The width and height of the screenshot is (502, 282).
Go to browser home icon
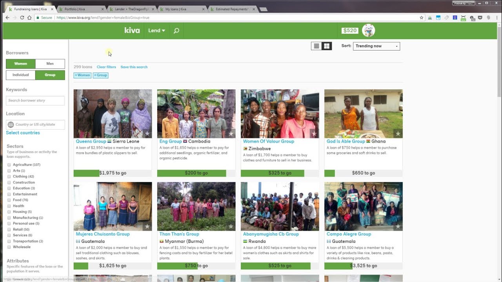tap(29, 18)
